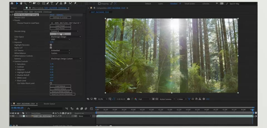Viewport: 267px width, 128px height.
Task: Open the Active Camera view dropdown
Action: click(x=167, y=99)
